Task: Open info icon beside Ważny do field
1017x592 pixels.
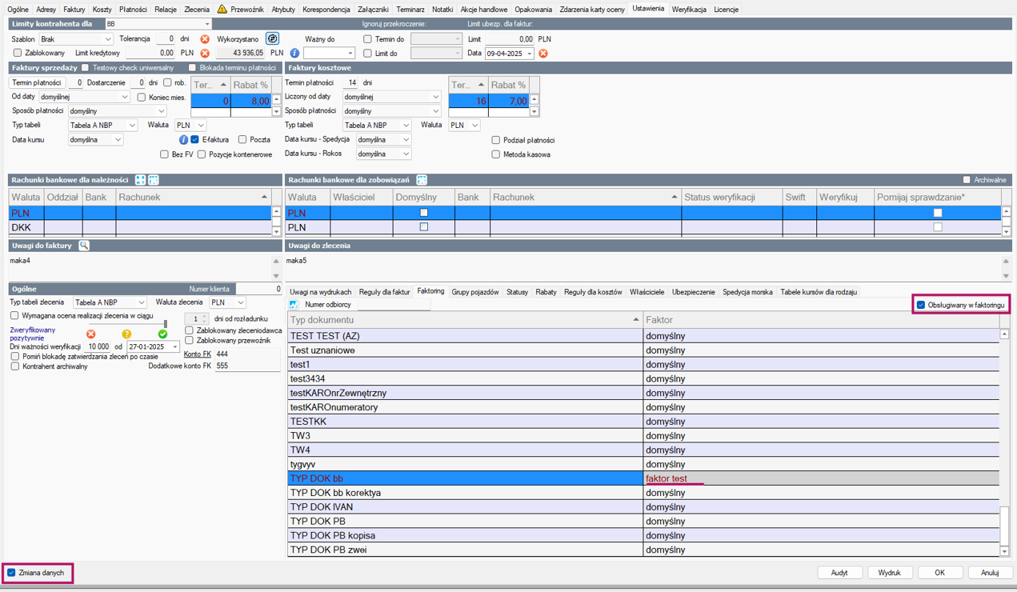Action: click(294, 54)
